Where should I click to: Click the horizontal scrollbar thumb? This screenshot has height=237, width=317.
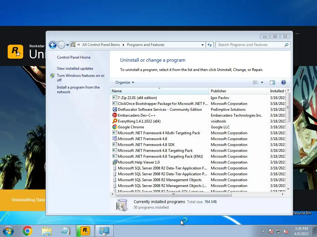(173, 194)
